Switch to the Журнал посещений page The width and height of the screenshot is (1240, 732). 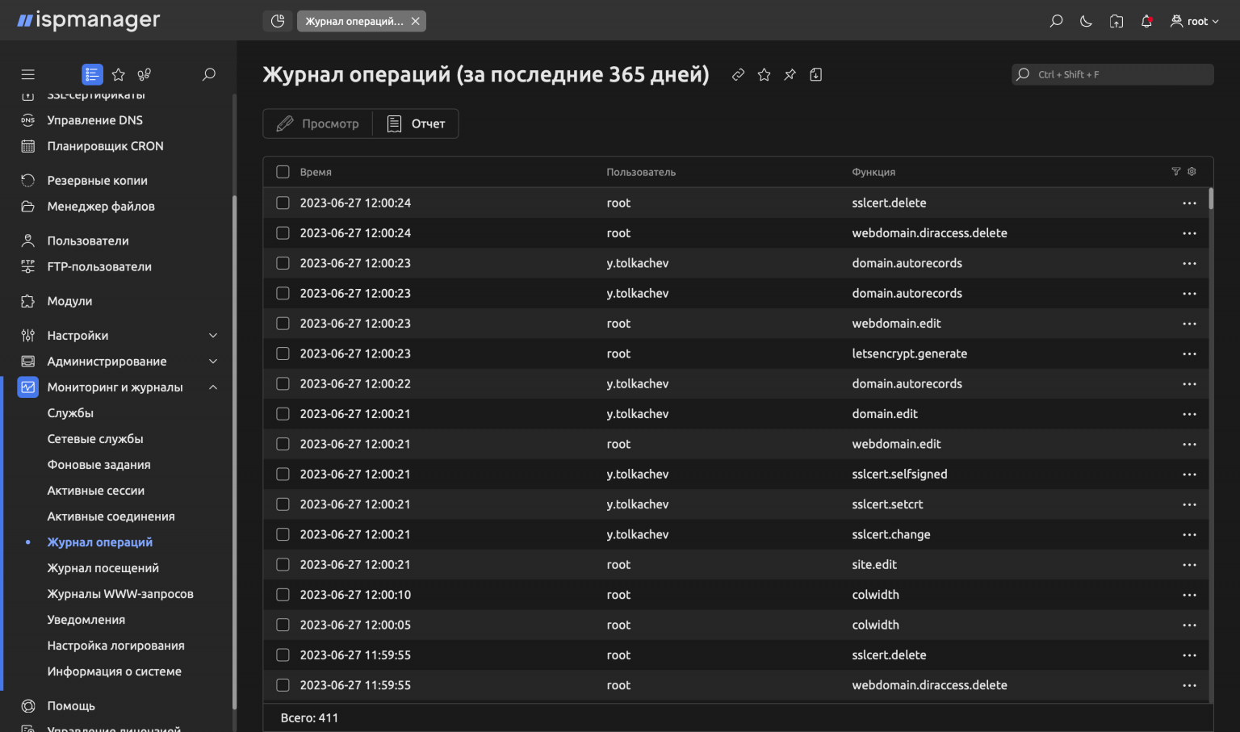(x=100, y=567)
